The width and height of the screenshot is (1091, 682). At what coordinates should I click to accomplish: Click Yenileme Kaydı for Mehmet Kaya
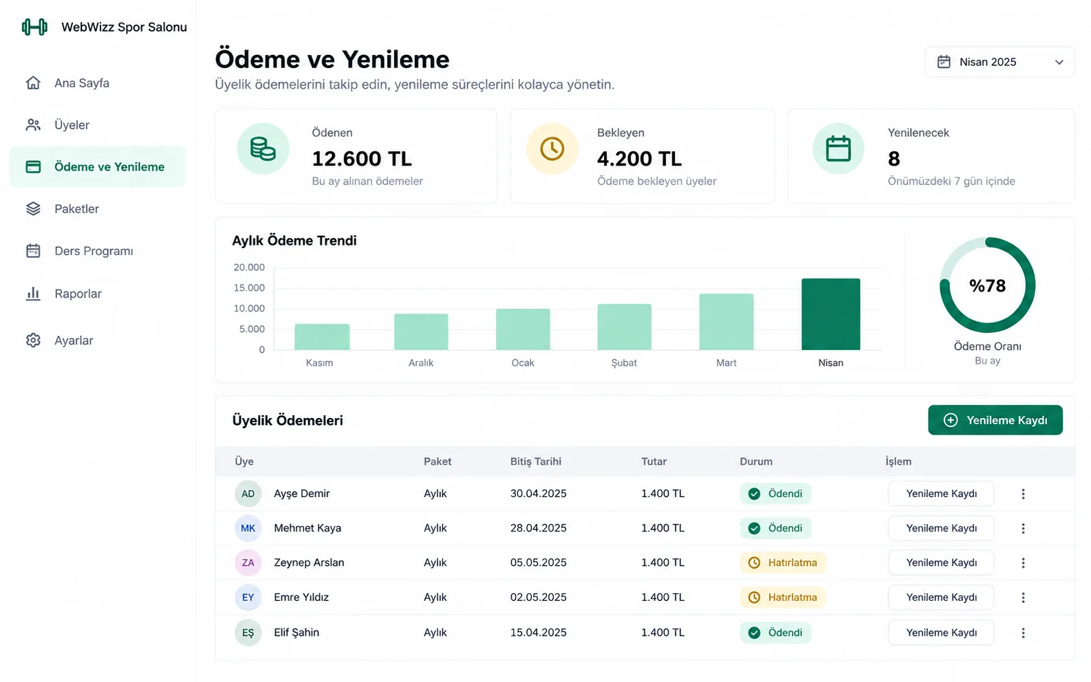(941, 528)
